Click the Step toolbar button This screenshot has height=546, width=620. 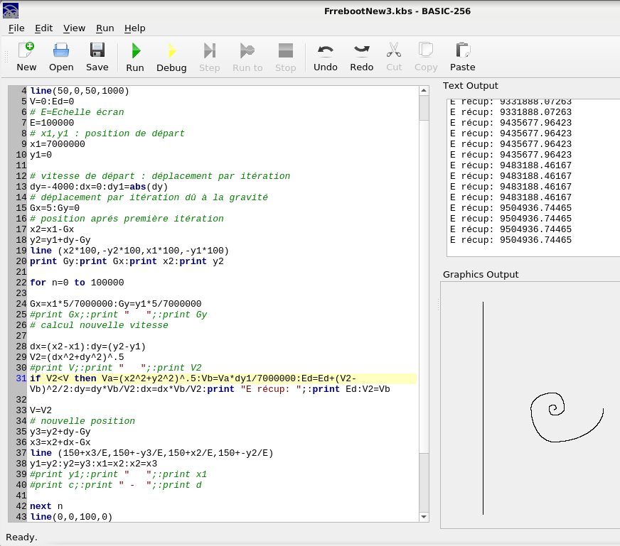(x=209, y=57)
